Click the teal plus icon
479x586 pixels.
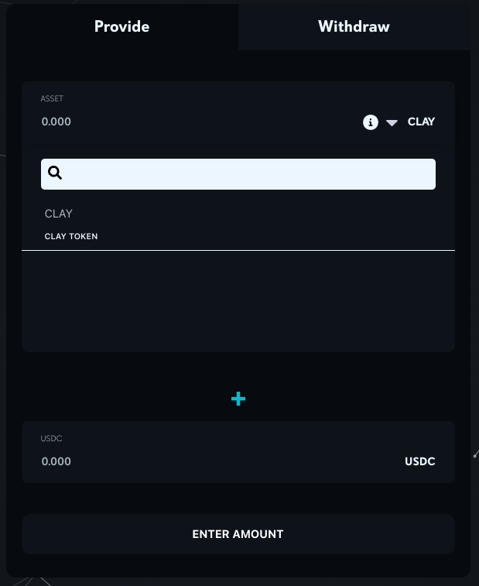238,399
